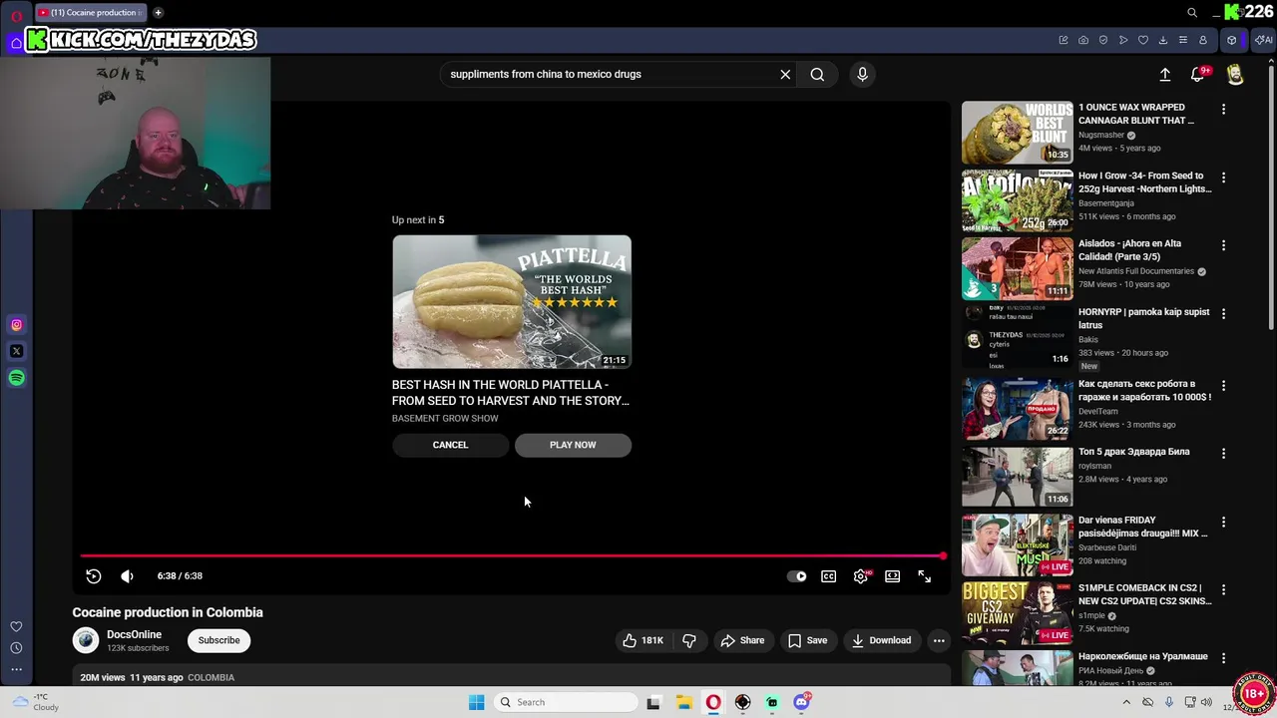The width and height of the screenshot is (1277, 718).
Task: Switch the player to theater mode
Action: click(x=893, y=576)
